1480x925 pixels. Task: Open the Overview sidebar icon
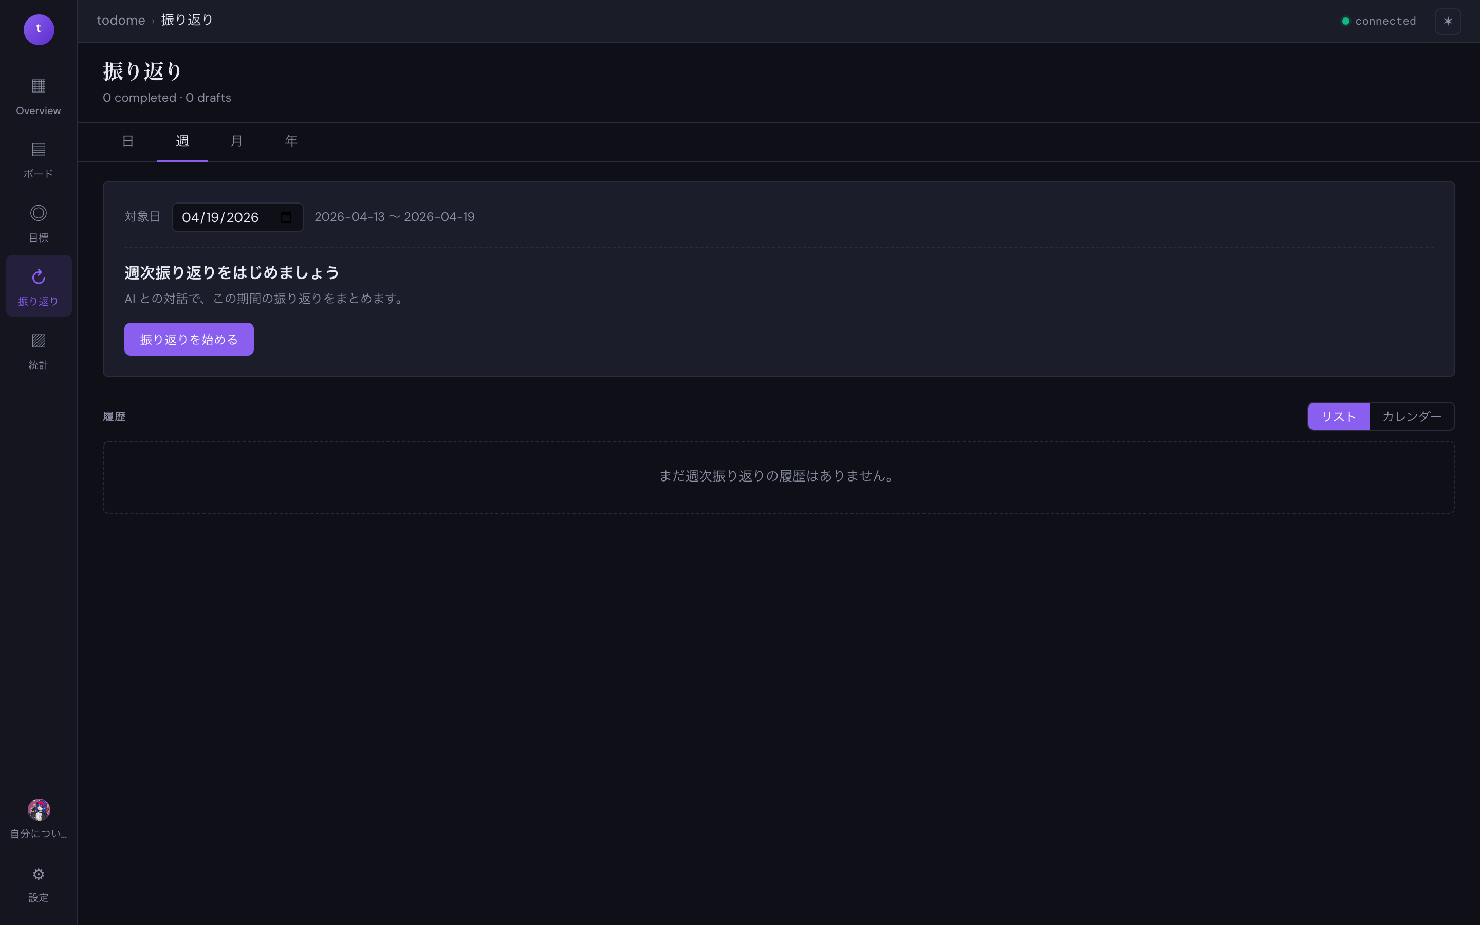click(39, 86)
